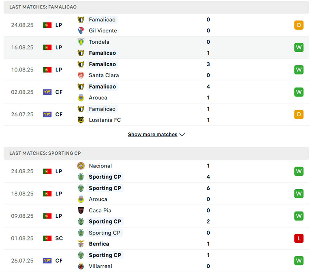This screenshot has height=272, width=313.
Task: Open the Famalicao vs Arouca 4-1 match row
Action: [x=156, y=92]
